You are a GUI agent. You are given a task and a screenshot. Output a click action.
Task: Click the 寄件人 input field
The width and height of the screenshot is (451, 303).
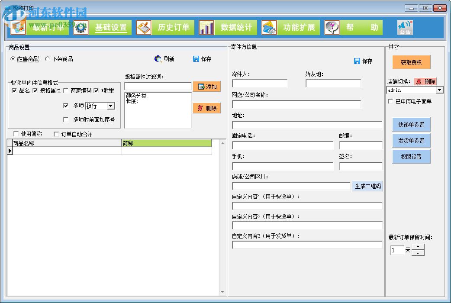click(x=260, y=84)
